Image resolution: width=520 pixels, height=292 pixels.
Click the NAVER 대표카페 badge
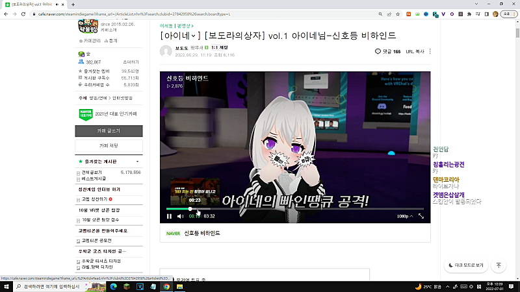(86, 115)
